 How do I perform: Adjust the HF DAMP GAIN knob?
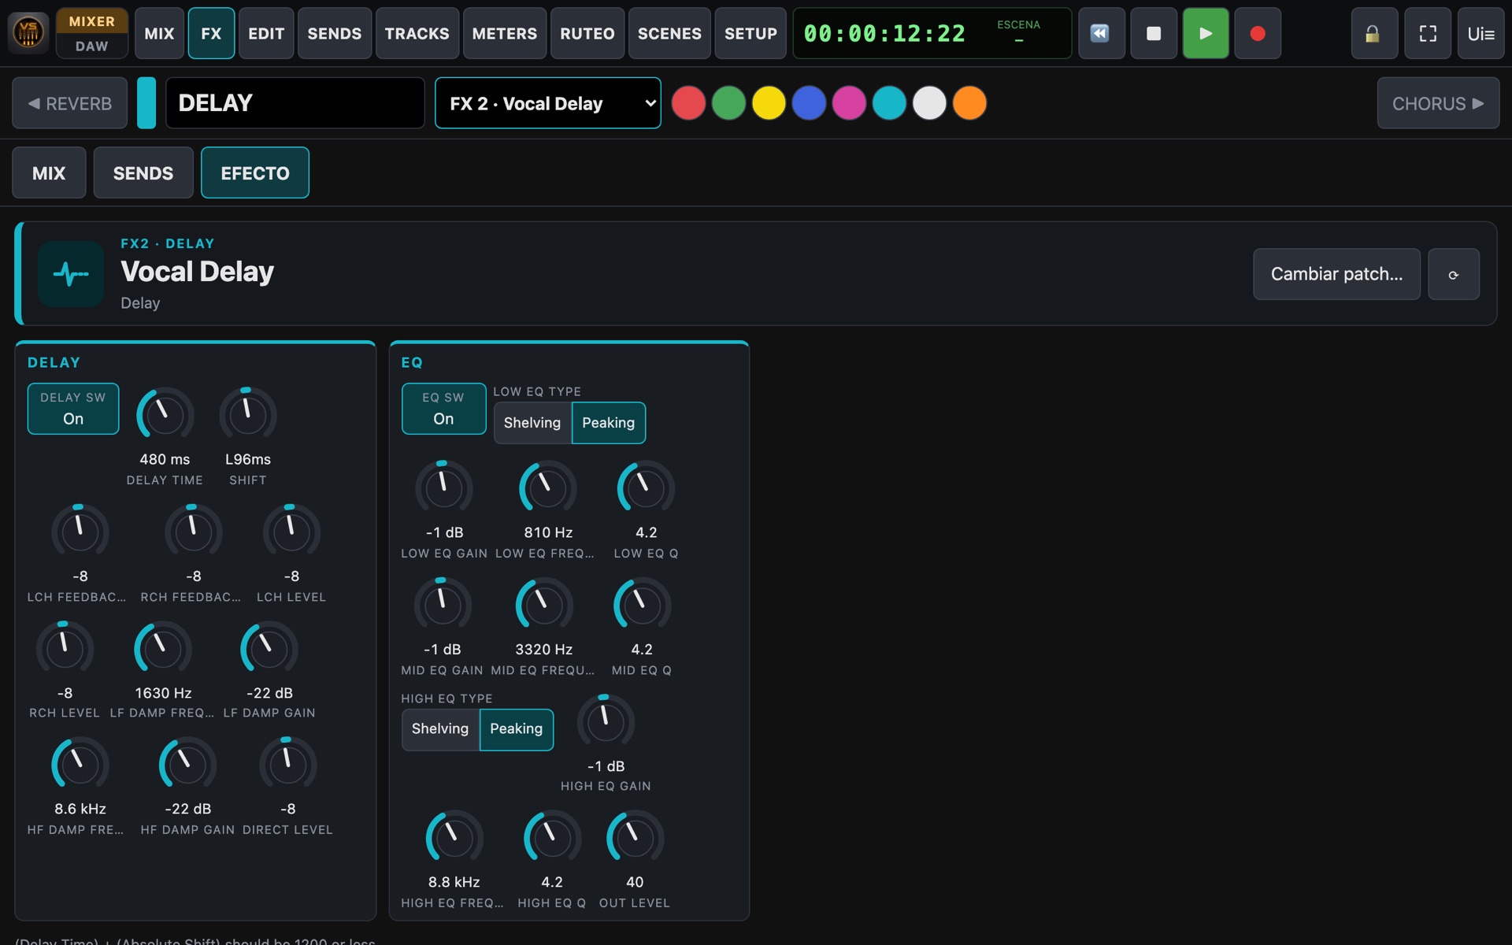pyautogui.click(x=187, y=765)
